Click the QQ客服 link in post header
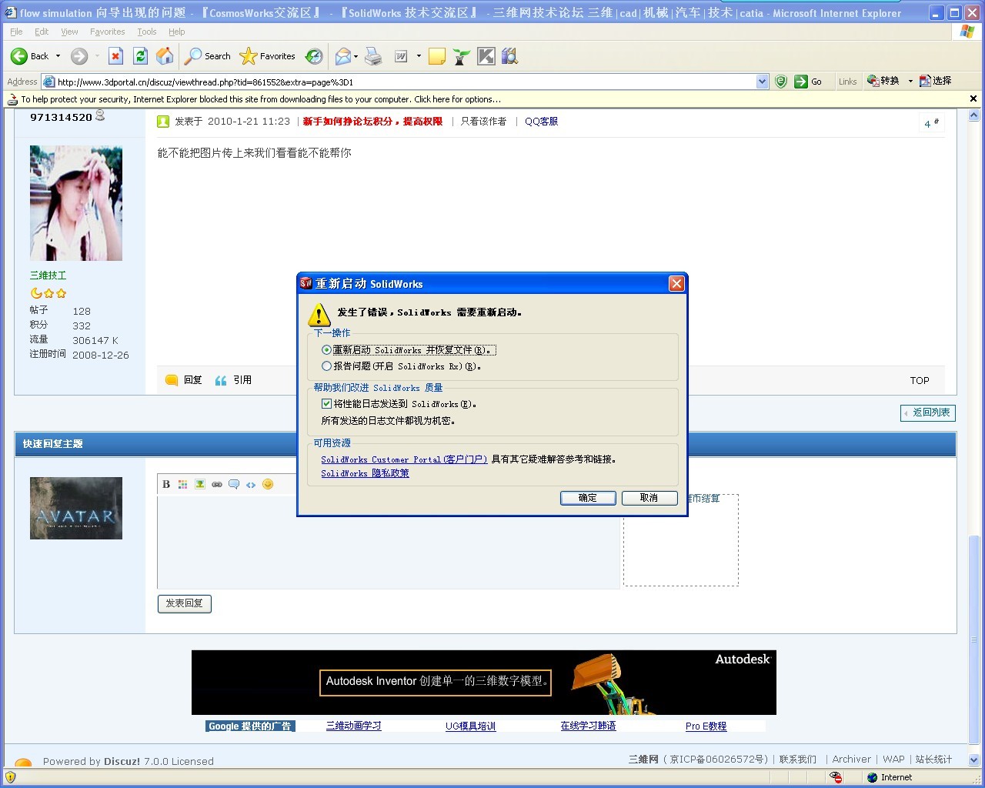Image resolution: width=985 pixels, height=788 pixels. pyautogui.click(x=541, y=122)
